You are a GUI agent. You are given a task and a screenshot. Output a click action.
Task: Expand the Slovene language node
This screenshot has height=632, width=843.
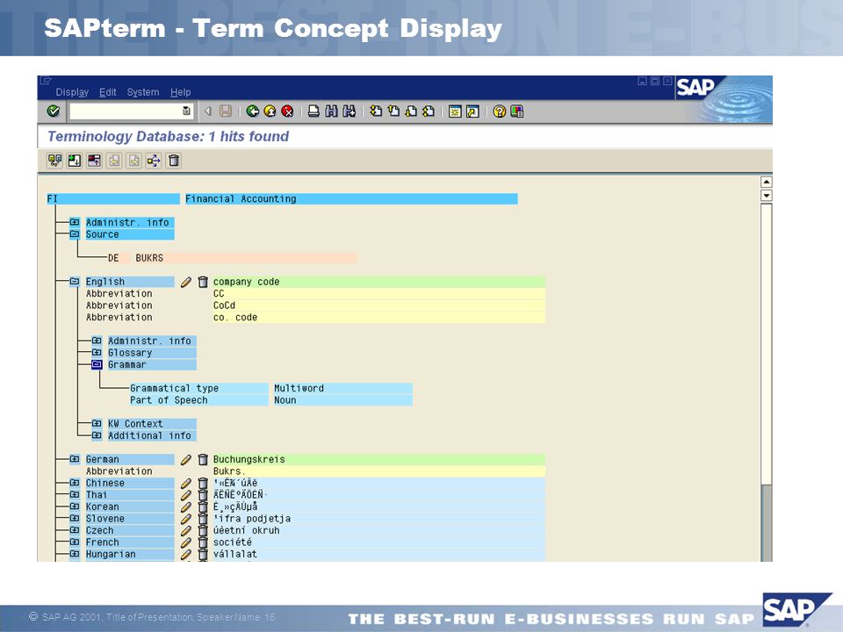(x=75, y=518)
